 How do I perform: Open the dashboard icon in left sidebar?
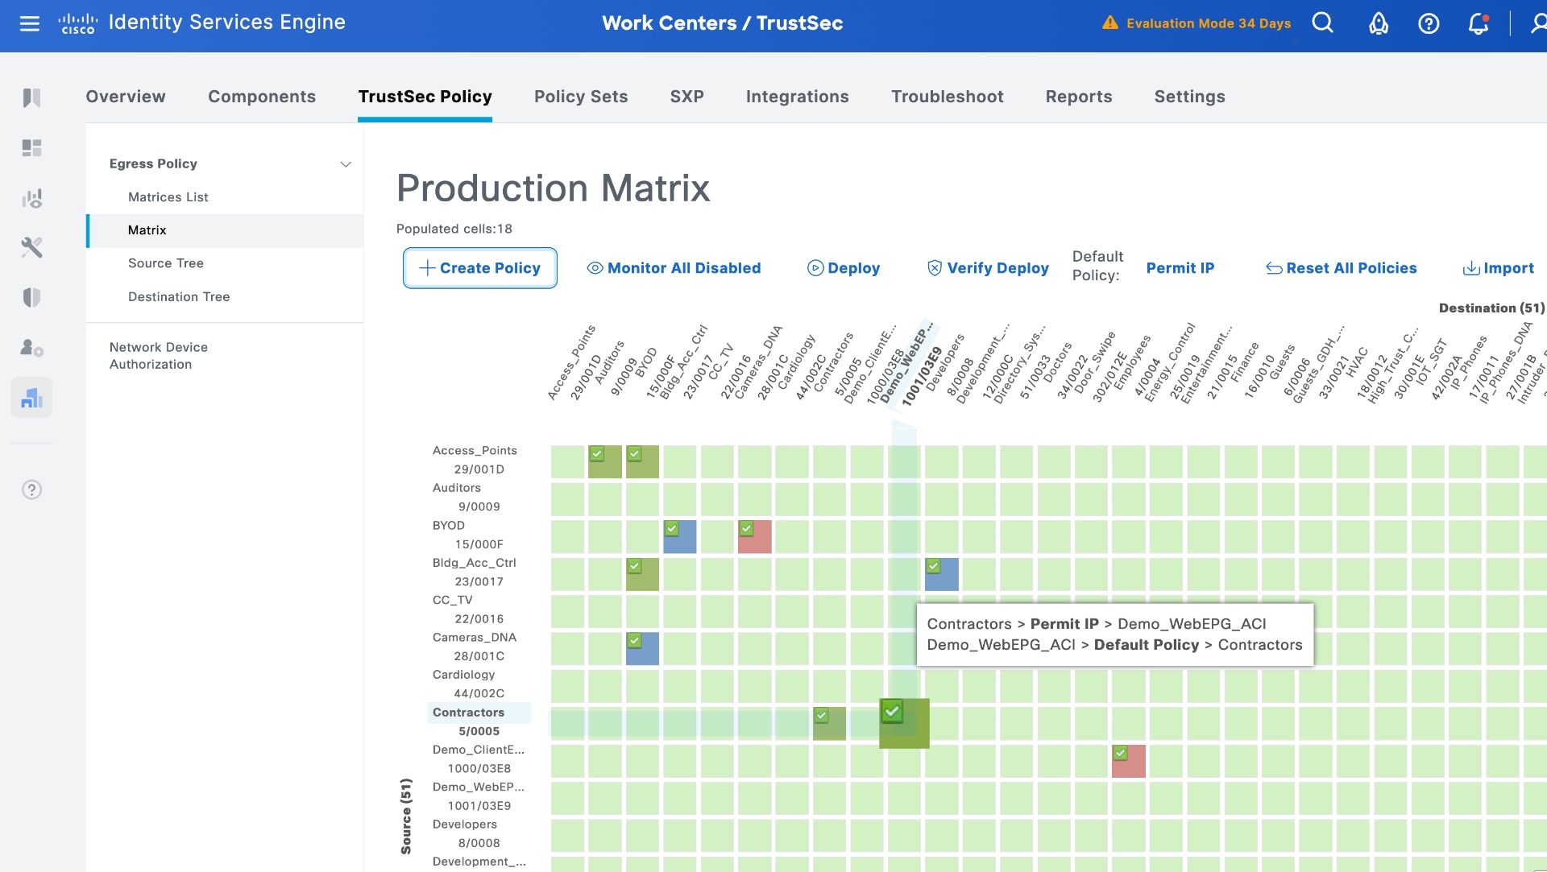pos(31,148)
